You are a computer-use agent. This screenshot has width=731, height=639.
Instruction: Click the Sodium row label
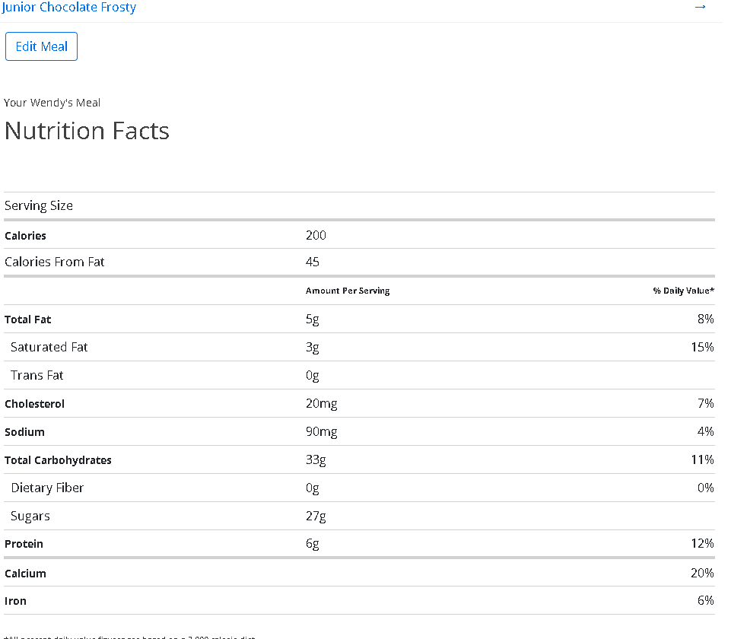click(24, 432)
